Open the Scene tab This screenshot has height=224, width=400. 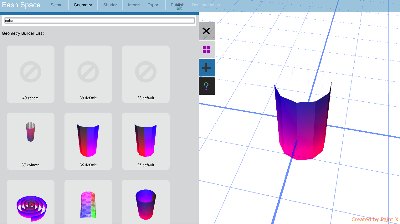point(57,5)
